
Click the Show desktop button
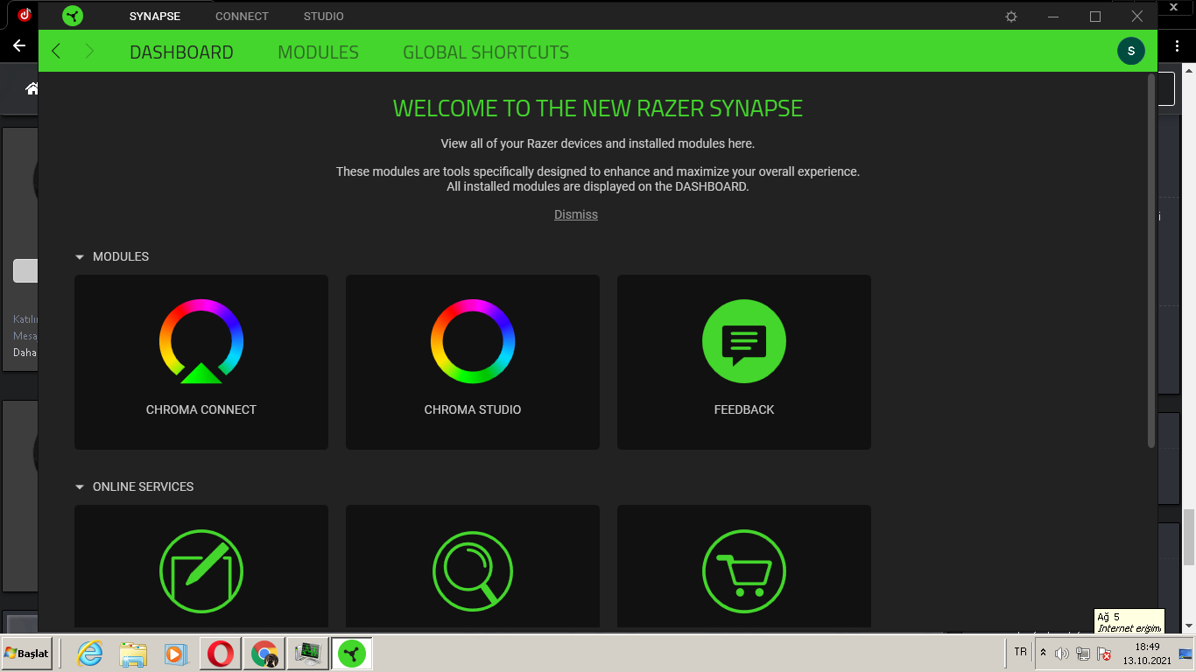(x=1185, y=654)
